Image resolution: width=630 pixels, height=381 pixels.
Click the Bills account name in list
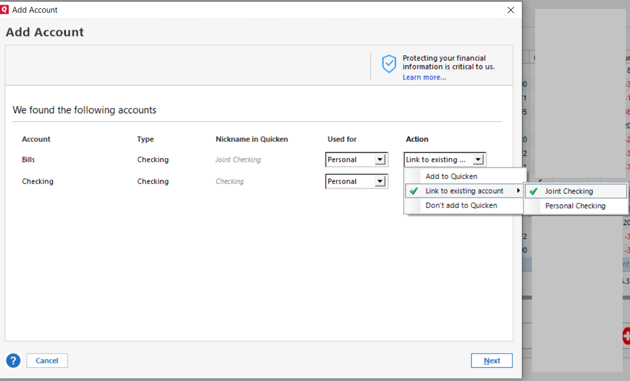(28, 160)
